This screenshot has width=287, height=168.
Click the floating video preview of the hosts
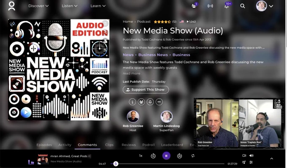239,123
